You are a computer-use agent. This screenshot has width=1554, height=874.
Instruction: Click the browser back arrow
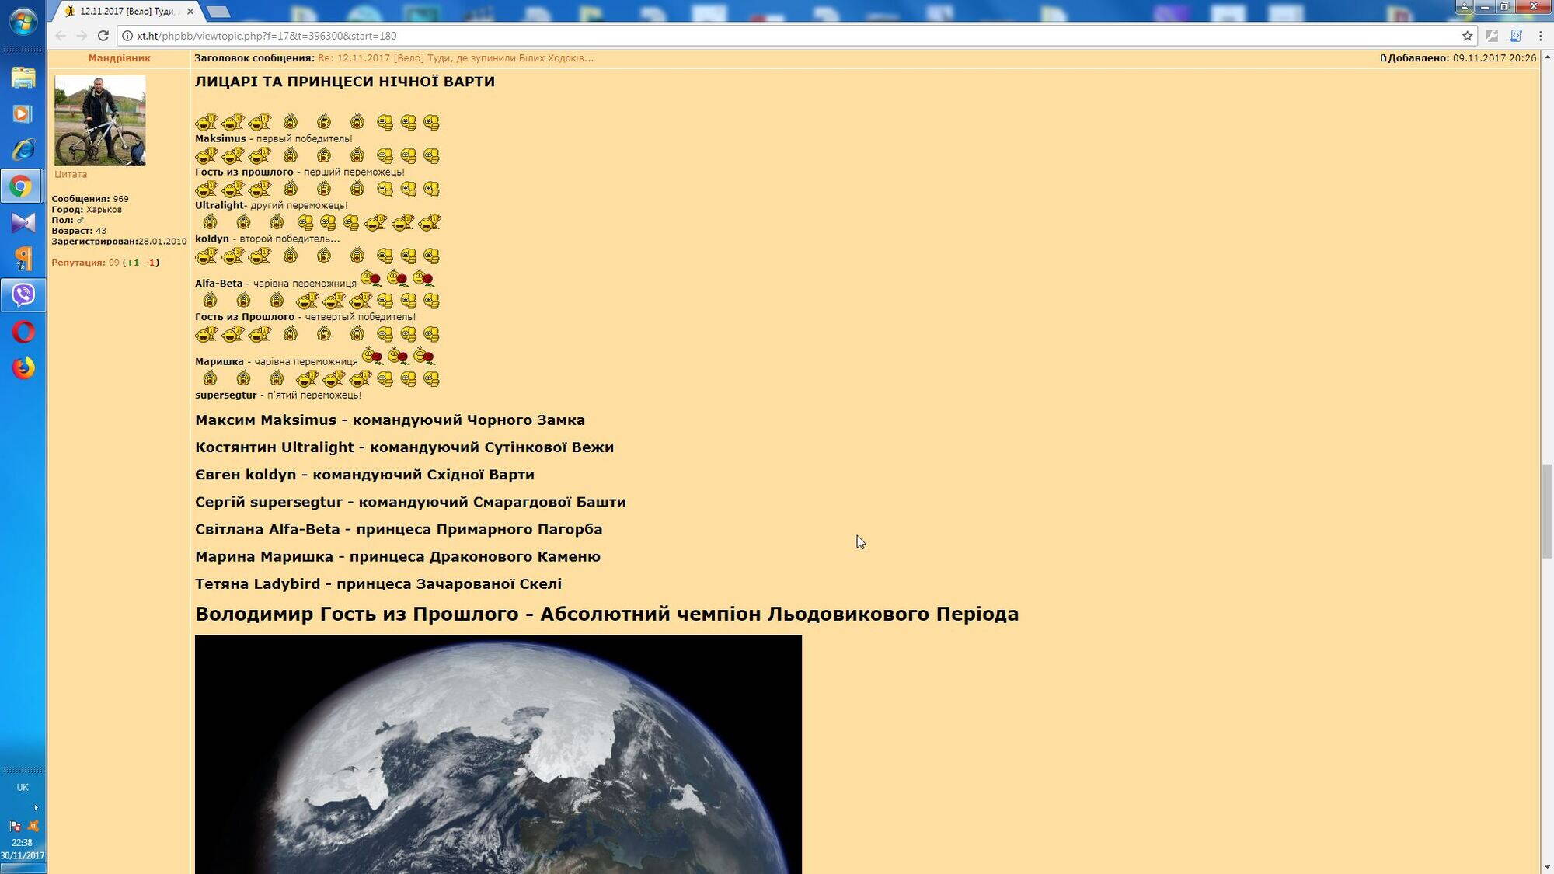coord(61,36)
